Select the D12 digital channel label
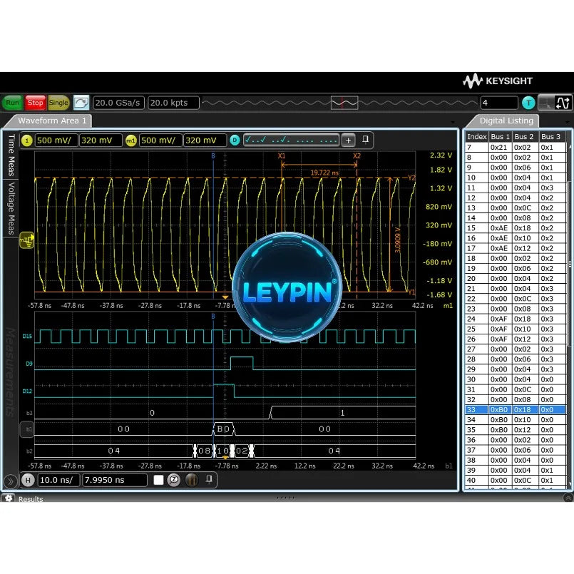Viewport: 574px width, 574px height. click(27, 391)
